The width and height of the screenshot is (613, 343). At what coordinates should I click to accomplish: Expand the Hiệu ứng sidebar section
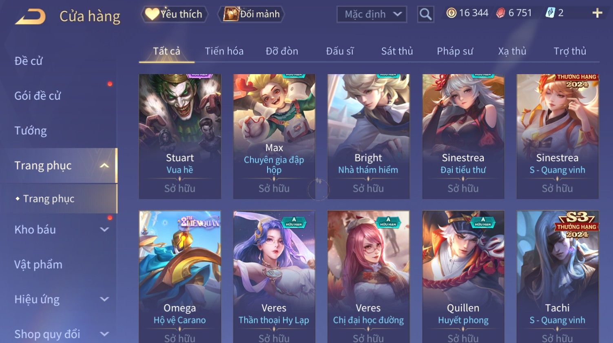[x=104, y=299]
